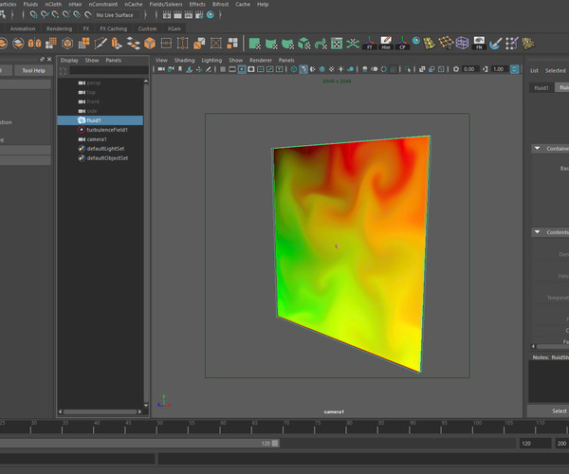
Task: Toggle the resolution gate in viewport toolbar
Action: click(242, 69)
